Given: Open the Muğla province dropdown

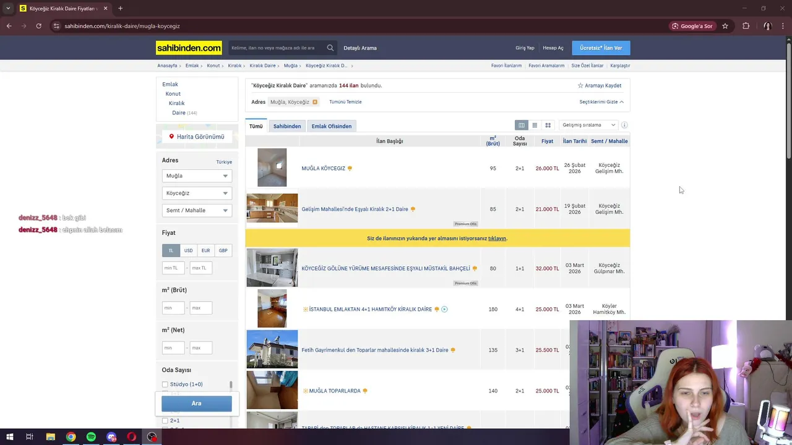Looking at the screenshot, I should coord(197,176).
